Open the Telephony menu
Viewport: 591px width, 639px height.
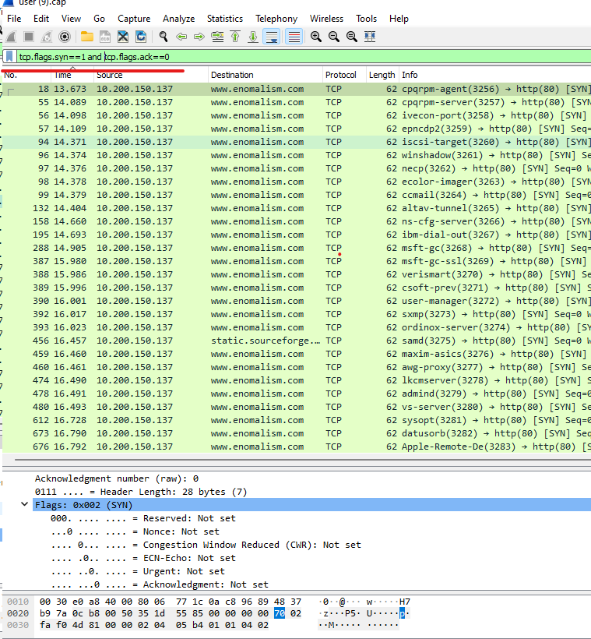coord(276,19)
